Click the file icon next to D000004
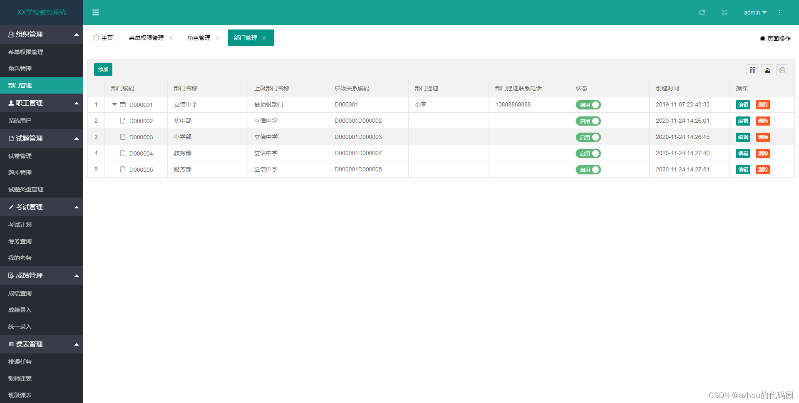This screenshot has width=799, height=403. (123, 153)
